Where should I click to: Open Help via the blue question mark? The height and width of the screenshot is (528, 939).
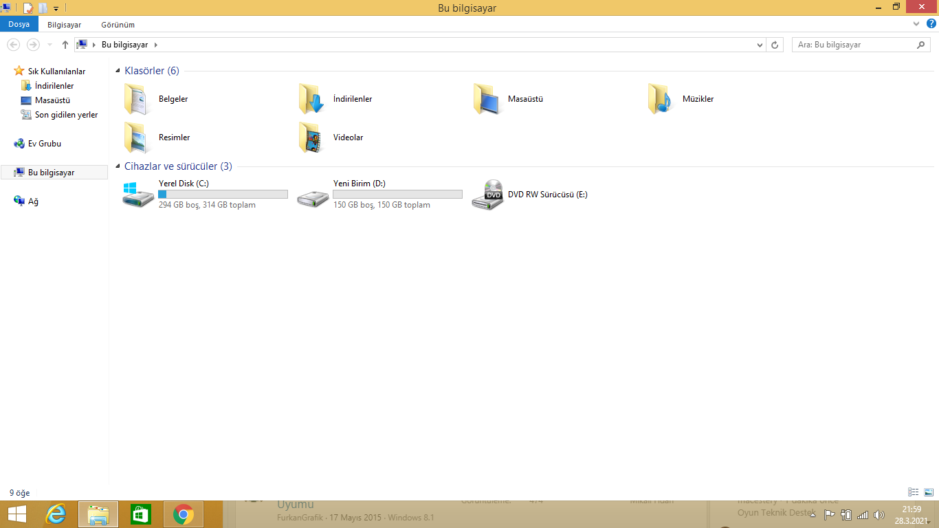[x=931, y=24]
